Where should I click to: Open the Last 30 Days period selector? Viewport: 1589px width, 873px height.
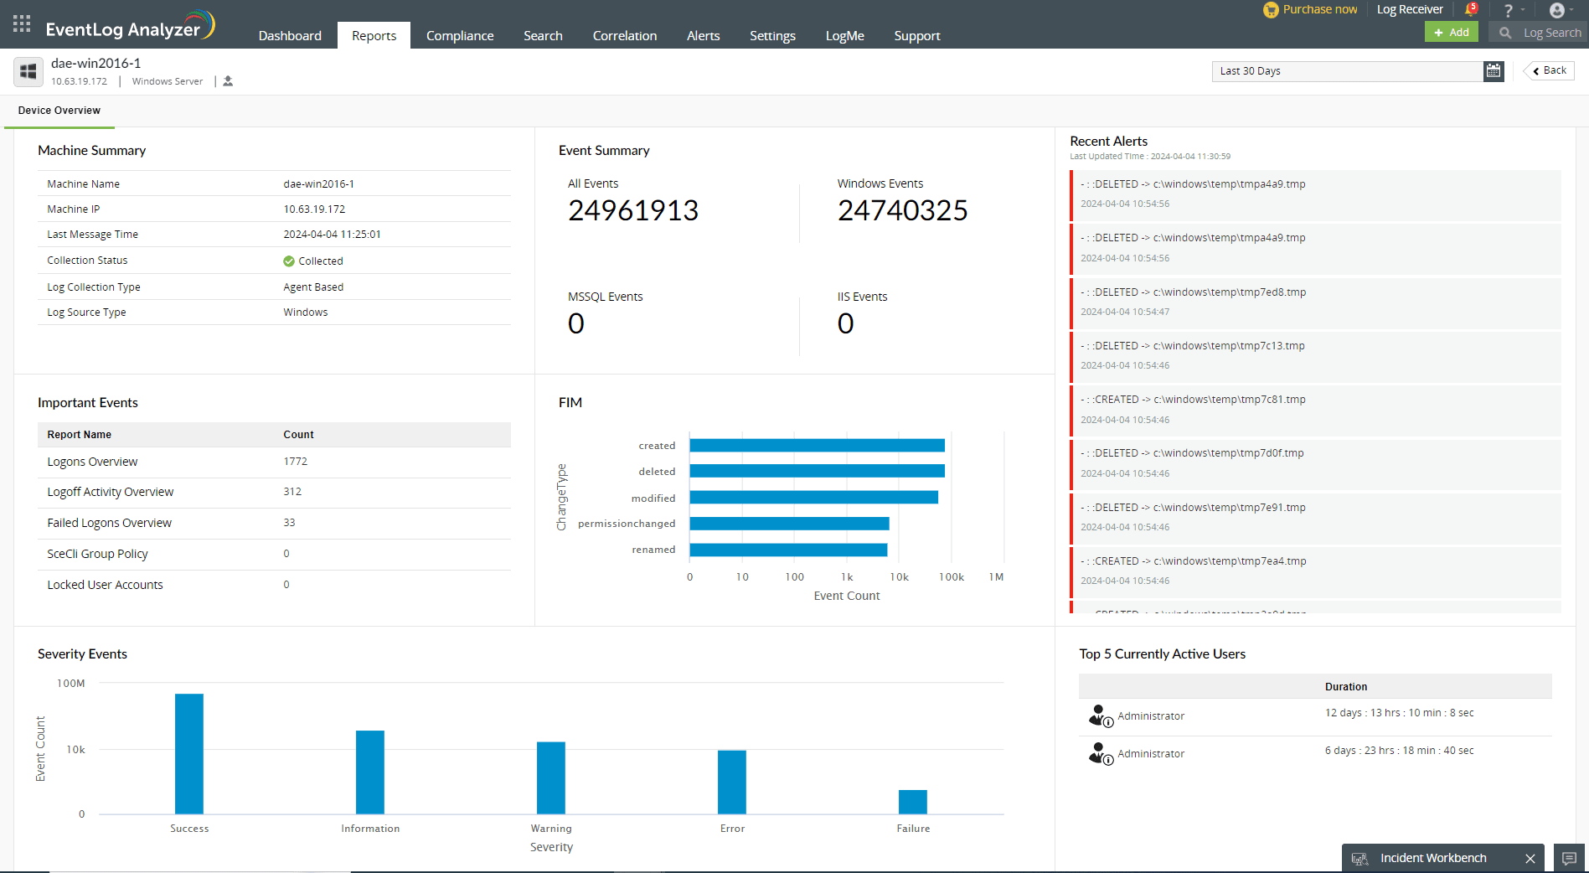click(1346, 71)
